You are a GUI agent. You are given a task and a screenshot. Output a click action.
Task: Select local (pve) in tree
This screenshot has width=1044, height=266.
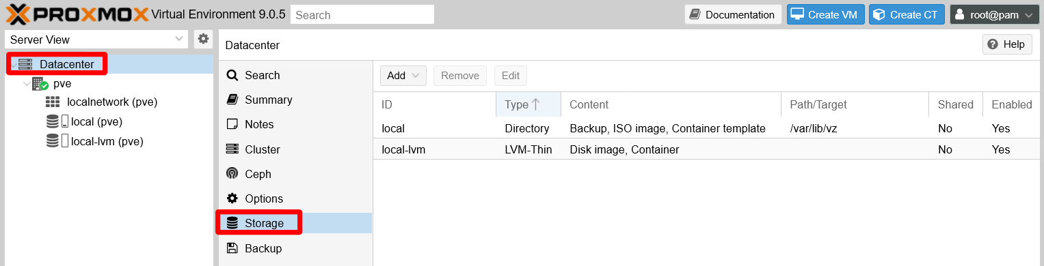[96, 122]
